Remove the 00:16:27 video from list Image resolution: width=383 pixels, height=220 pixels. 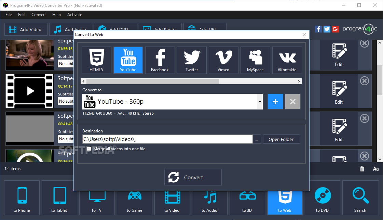365,156
